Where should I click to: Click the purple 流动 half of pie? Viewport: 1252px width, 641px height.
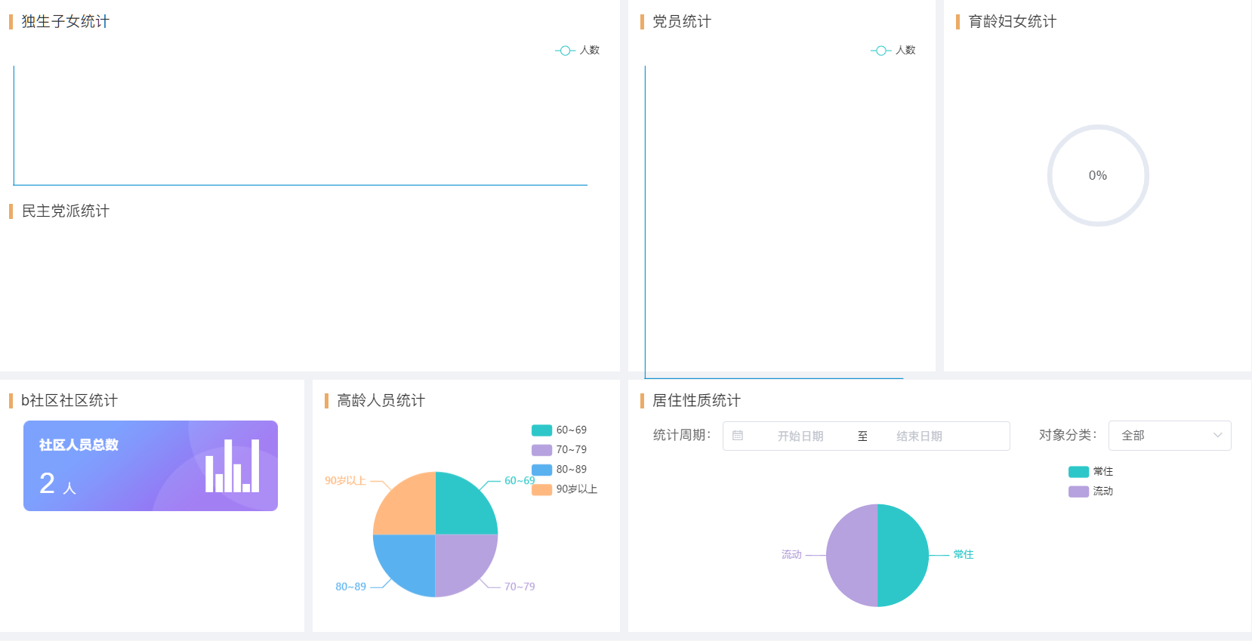coord(852,556)
